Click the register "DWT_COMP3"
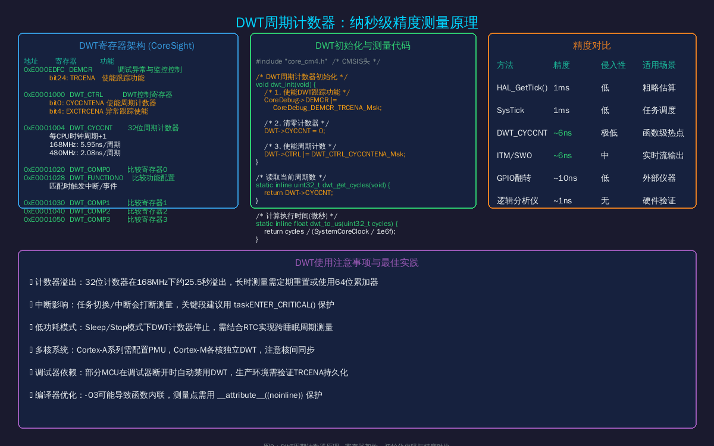Image resolution: width=714 pixels, height=446 pixels. 90,219
